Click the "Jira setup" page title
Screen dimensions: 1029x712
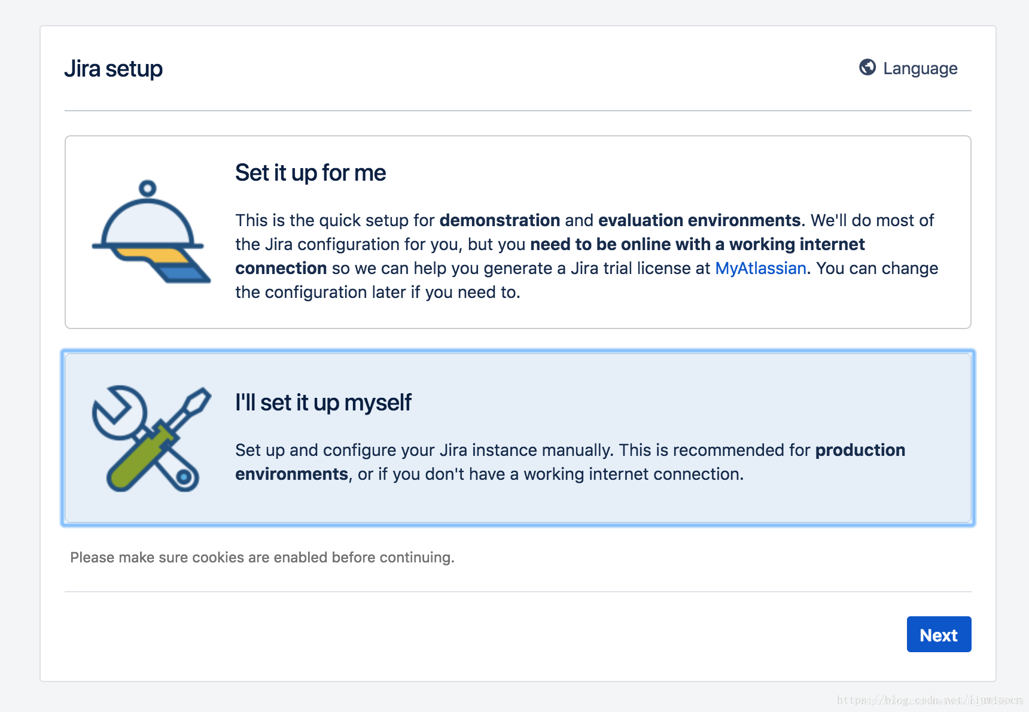coord(114,69)
